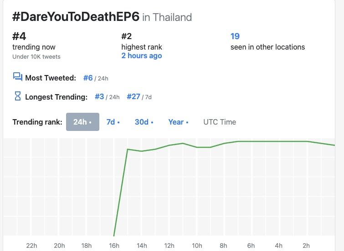Toggle the UTC Time option

click(220, 122)
